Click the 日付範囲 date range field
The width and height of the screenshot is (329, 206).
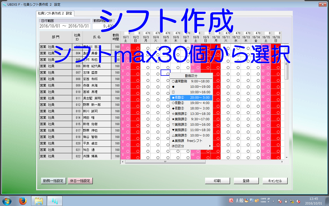click(64, 26)
